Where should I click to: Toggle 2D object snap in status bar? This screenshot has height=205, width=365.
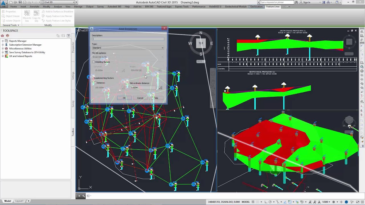pyautogui.click(x=290, y=202)
